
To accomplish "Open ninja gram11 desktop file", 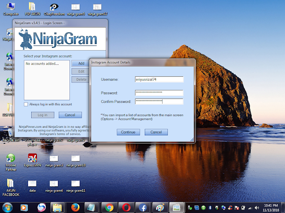I will 76,186.
